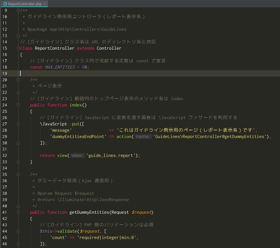Click the 'name:' parameter hint on line 29
Screen dimensions: 280x248
pos(143,137)
